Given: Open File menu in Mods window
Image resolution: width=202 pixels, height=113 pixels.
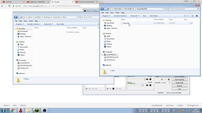Looking at the screenshot, I should [x=16, y=21].
